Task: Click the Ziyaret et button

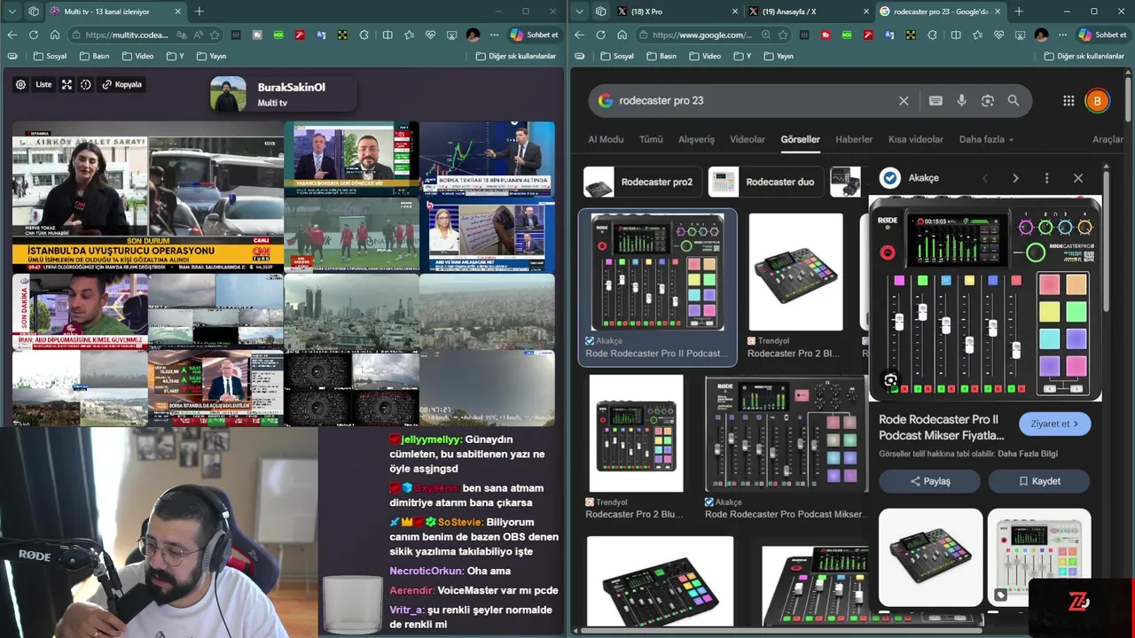Action: pyautogui.click(x=1055, y=424)
